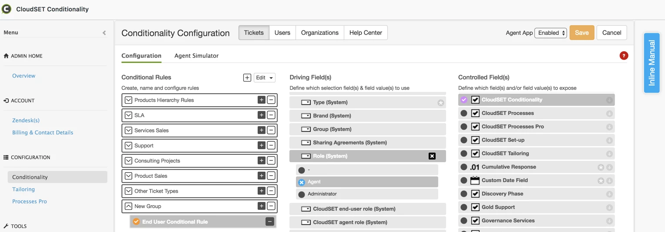
Task: Expand the Product Sales group
Action: click(x=128, y=176)
